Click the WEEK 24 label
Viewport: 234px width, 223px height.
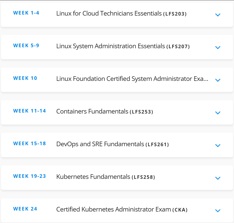point(25,209)
